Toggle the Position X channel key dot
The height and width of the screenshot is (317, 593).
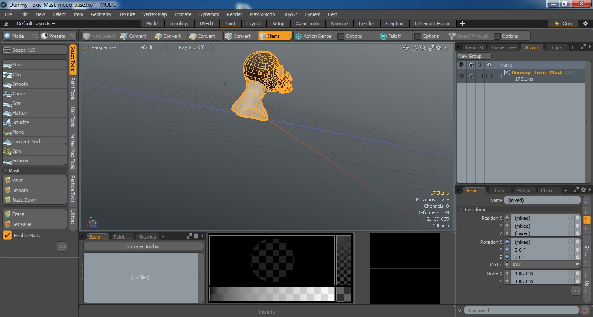click(507, 218)
